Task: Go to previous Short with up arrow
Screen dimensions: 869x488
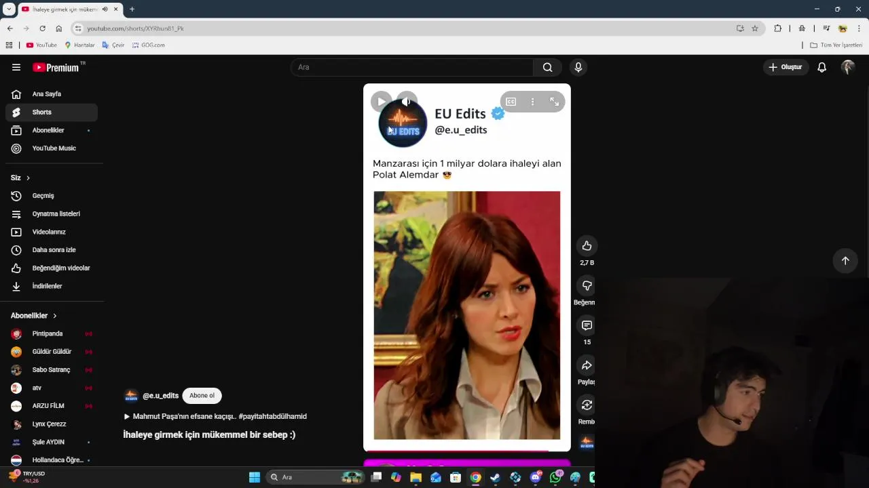Action: 845,261
